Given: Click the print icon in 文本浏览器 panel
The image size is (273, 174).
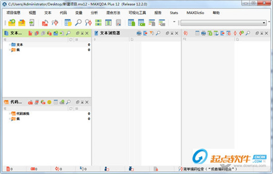Looking at the screenshot, I should [139, 33].
